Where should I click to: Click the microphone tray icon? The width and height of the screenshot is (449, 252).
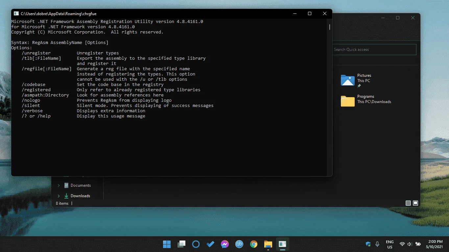[377, 244]
